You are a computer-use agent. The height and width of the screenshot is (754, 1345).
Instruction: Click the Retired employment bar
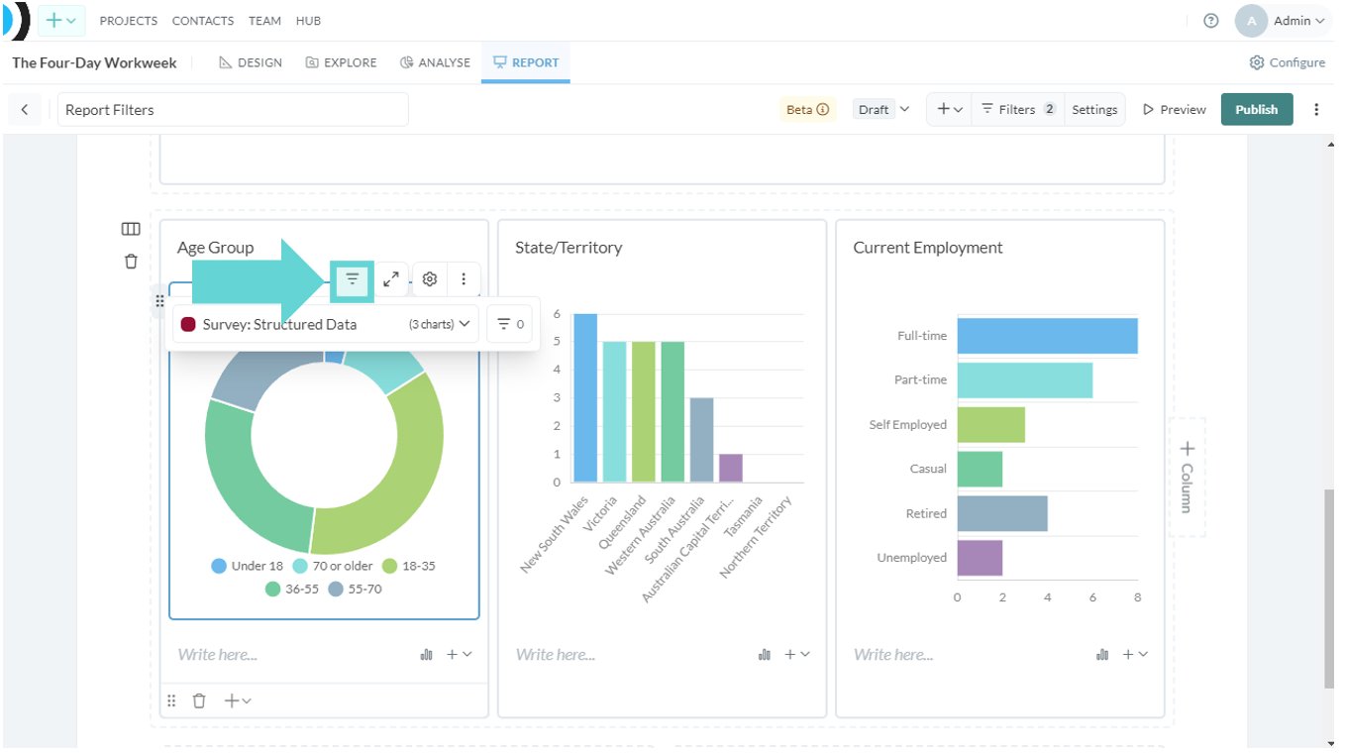pos(1001,513)
